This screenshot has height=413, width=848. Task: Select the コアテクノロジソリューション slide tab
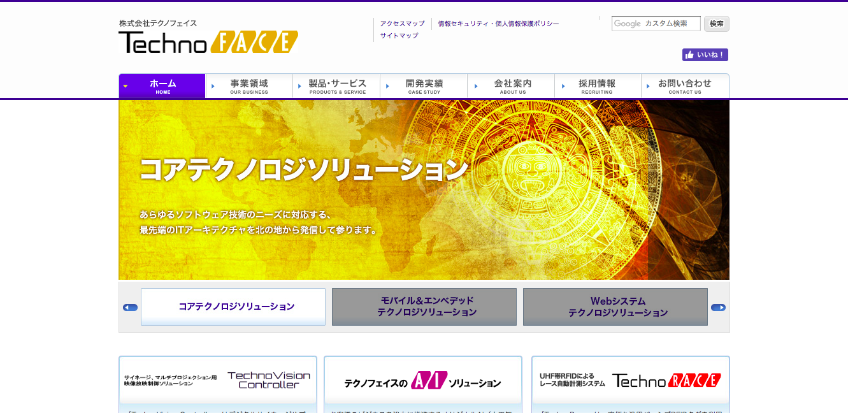tap(233, 307)
